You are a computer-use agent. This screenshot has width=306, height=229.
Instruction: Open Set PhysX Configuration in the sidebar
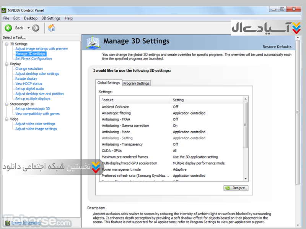pos(34,59)
